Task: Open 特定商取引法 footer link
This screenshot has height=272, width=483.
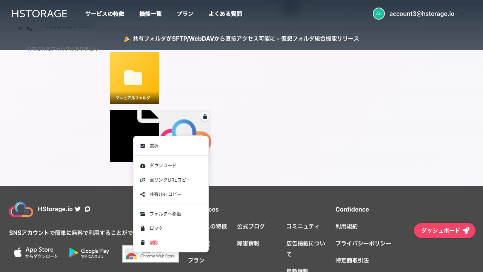Action: click(352, 260)
